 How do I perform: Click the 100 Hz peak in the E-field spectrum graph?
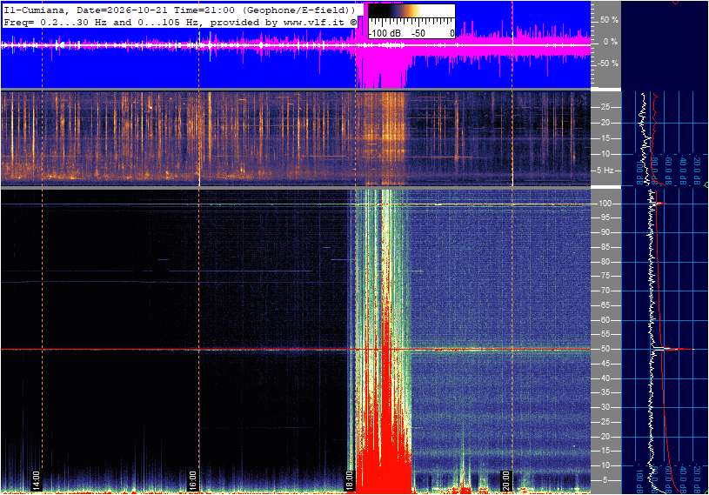point(658,204)
